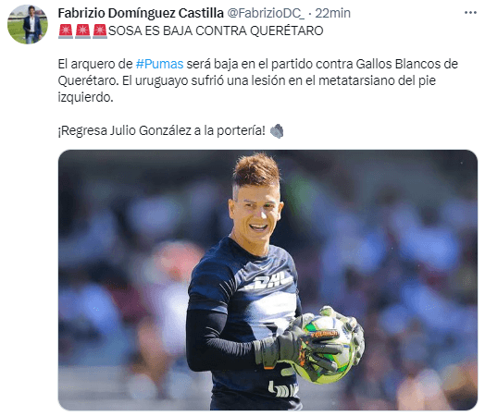Screen dimensions: 485x416
Task: Open the @FabrizioDC_ handle profile link
Action: tap(266, 13)
